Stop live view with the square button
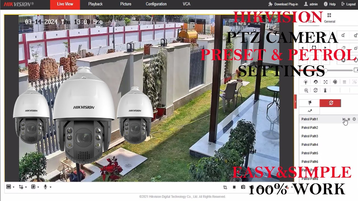This screenshot has height=201, width=358. click(234, 187)
